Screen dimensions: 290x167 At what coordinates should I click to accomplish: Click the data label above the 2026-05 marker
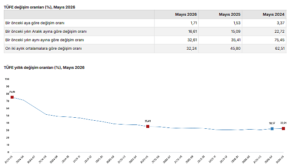pyautogui.click(x=283, y=123)
